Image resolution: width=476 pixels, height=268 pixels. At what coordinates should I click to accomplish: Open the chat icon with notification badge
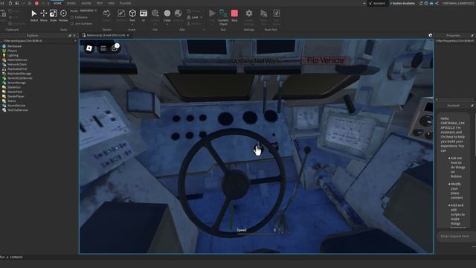tap(115, 48)
